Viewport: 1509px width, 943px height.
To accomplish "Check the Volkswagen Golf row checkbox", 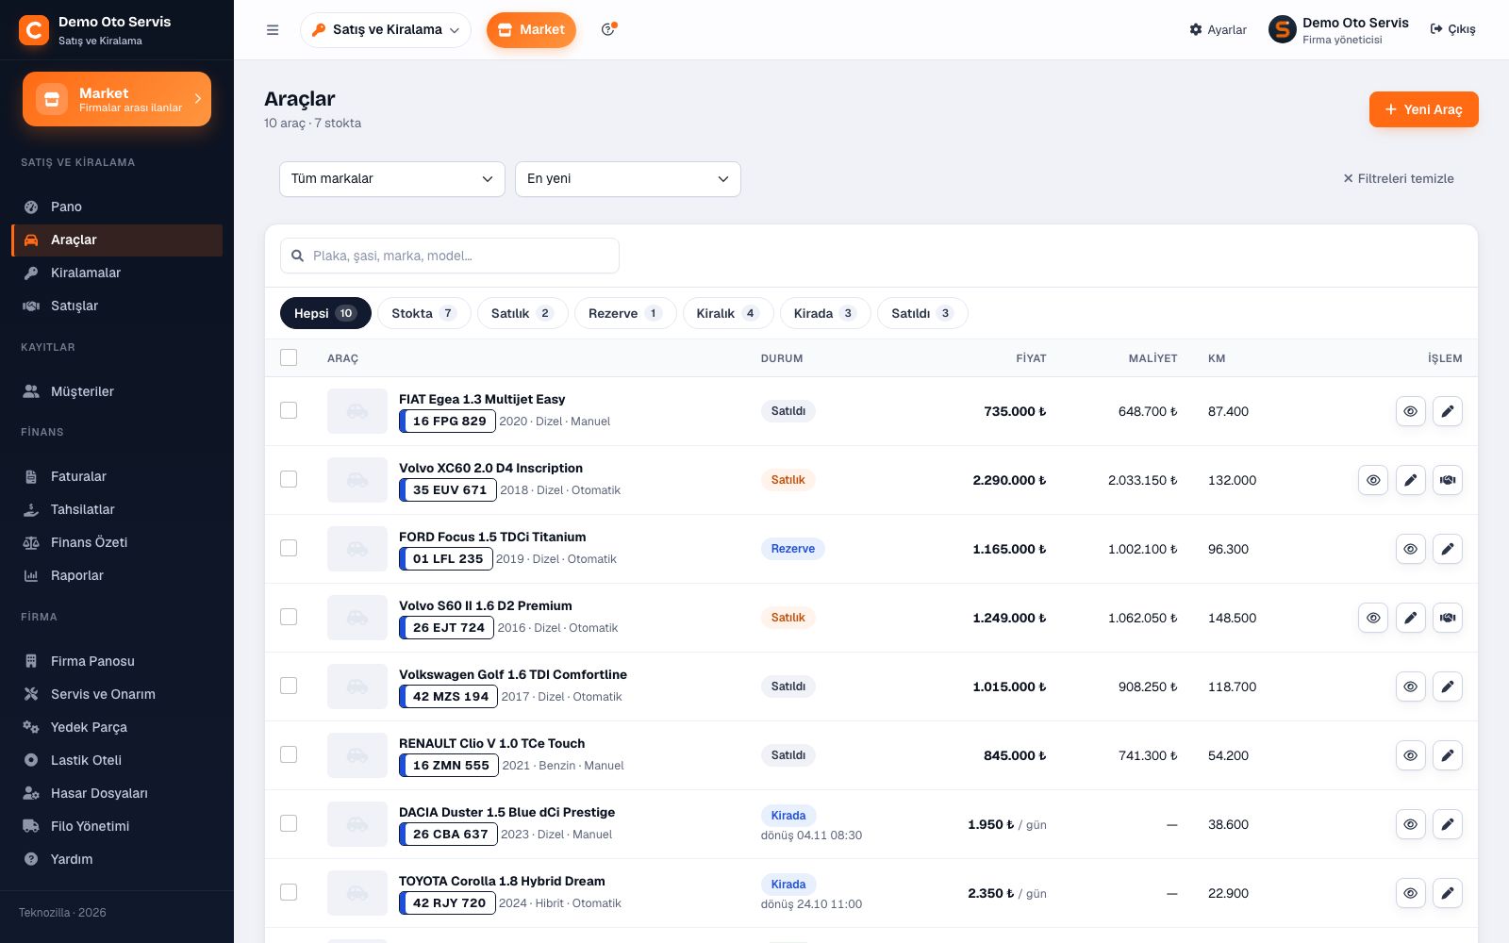I will pyautogui.click(x=289, y=686).
